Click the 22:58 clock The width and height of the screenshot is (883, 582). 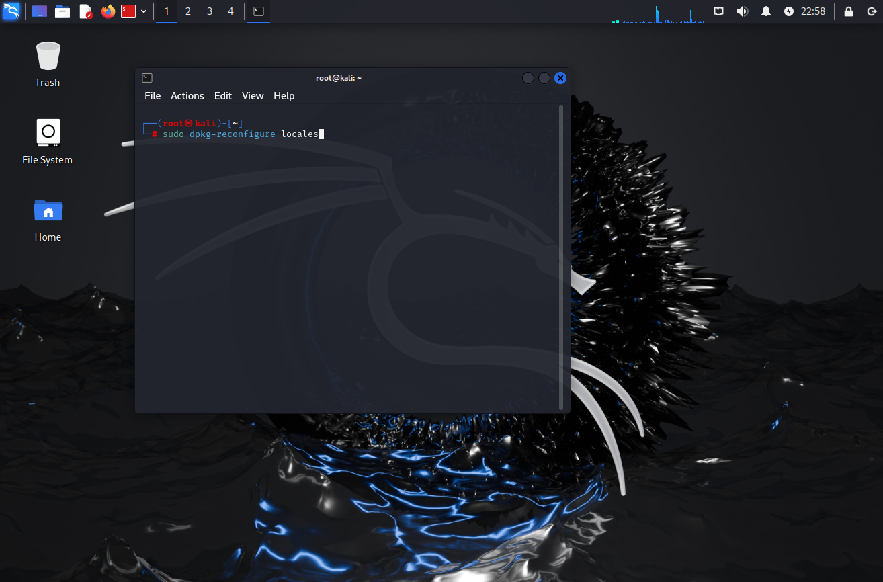[x=813, y=11]
